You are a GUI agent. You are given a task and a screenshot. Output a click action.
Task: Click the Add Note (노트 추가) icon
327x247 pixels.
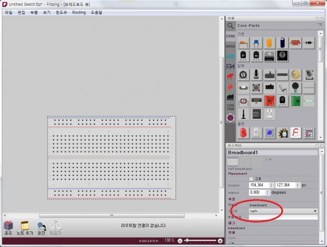(23, 226)
